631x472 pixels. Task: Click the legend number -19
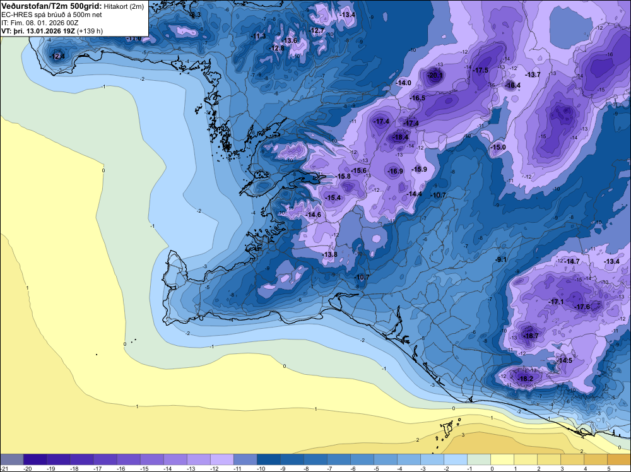click(51, 469)
